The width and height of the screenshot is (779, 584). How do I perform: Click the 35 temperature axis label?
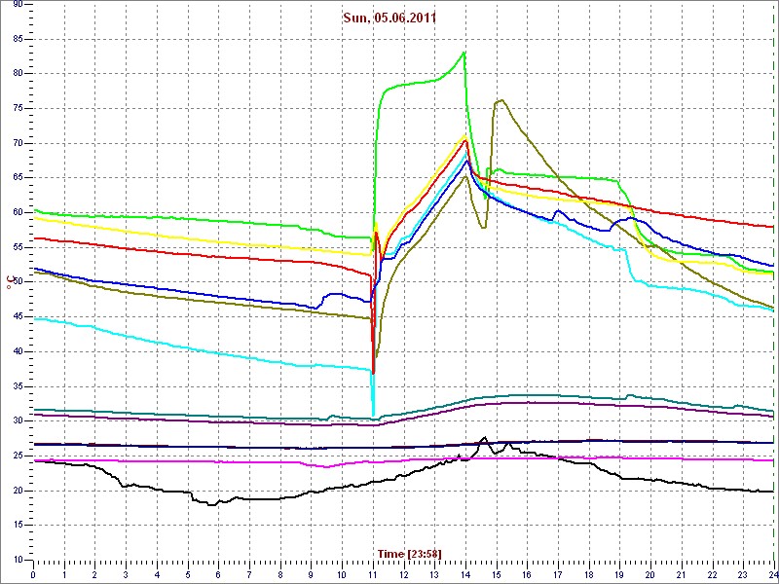[x=18, y=386]
